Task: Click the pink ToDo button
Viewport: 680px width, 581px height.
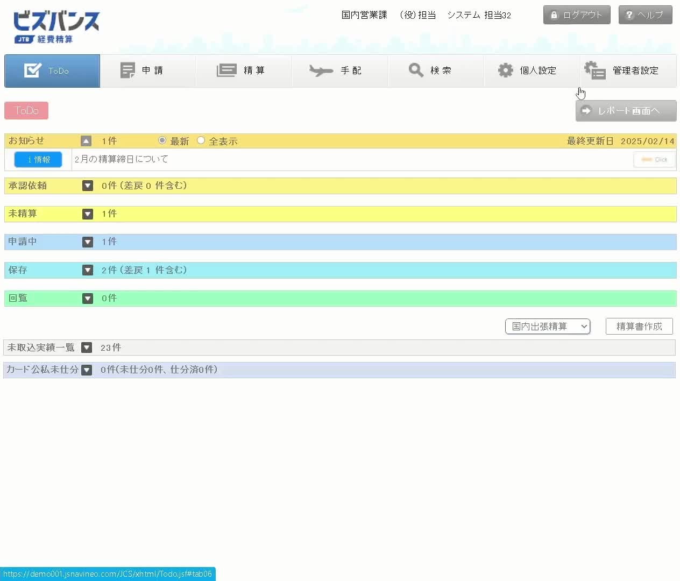Action: click(26, 110)
